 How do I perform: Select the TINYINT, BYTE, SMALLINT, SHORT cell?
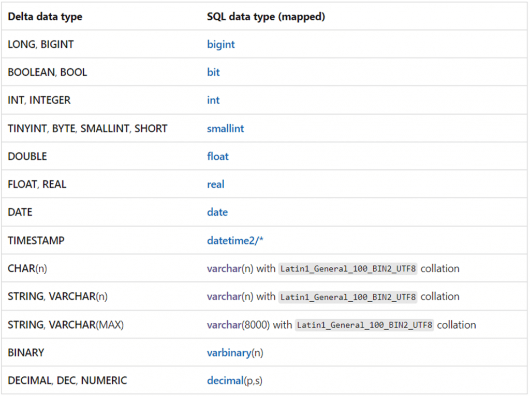[87, 128]
